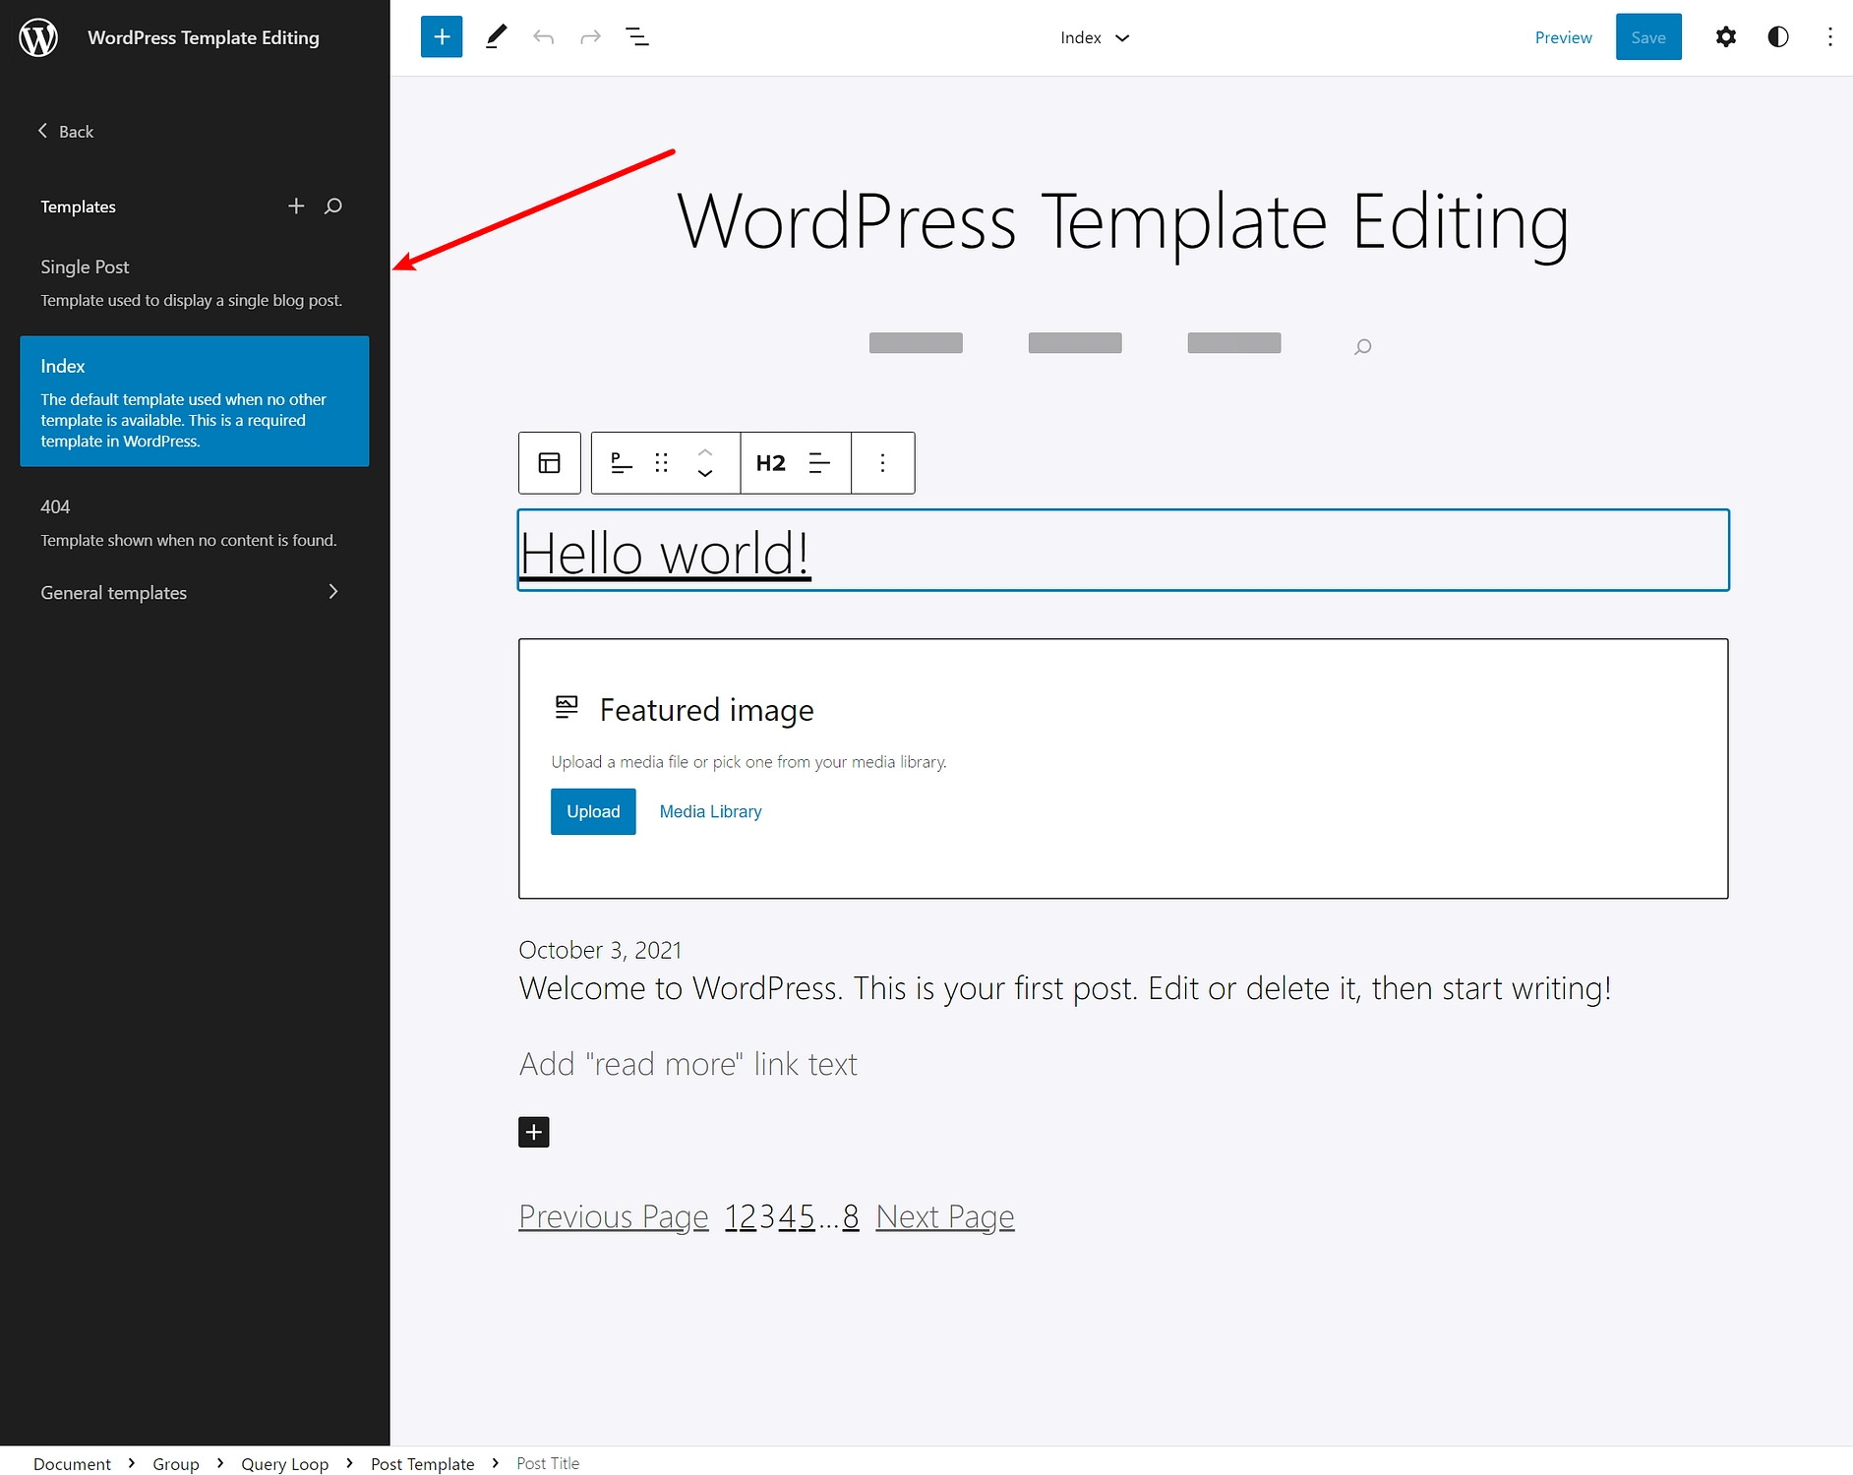1853x1475 pixels.
Task: Click pagination number 8
Action: 851,1216
